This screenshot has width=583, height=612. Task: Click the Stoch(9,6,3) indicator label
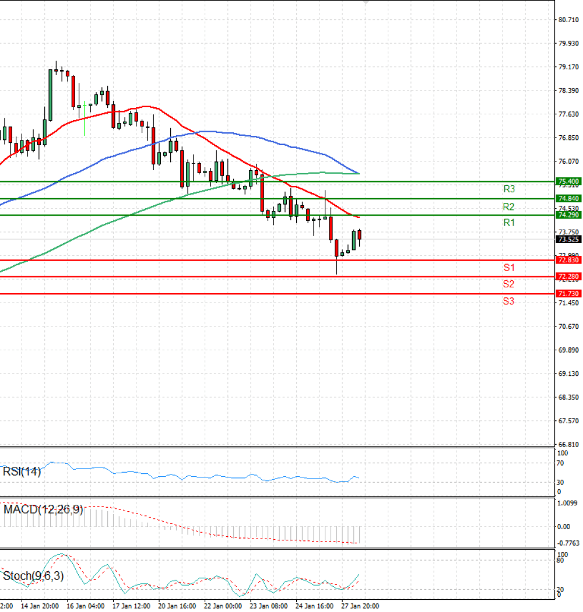click(x=33, y=576)
